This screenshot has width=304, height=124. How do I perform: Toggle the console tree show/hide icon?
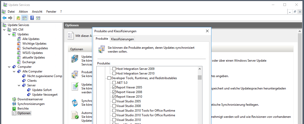[x=24, y=18]
